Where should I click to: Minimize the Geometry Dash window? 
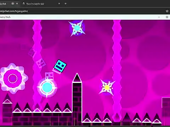[159, 17]
